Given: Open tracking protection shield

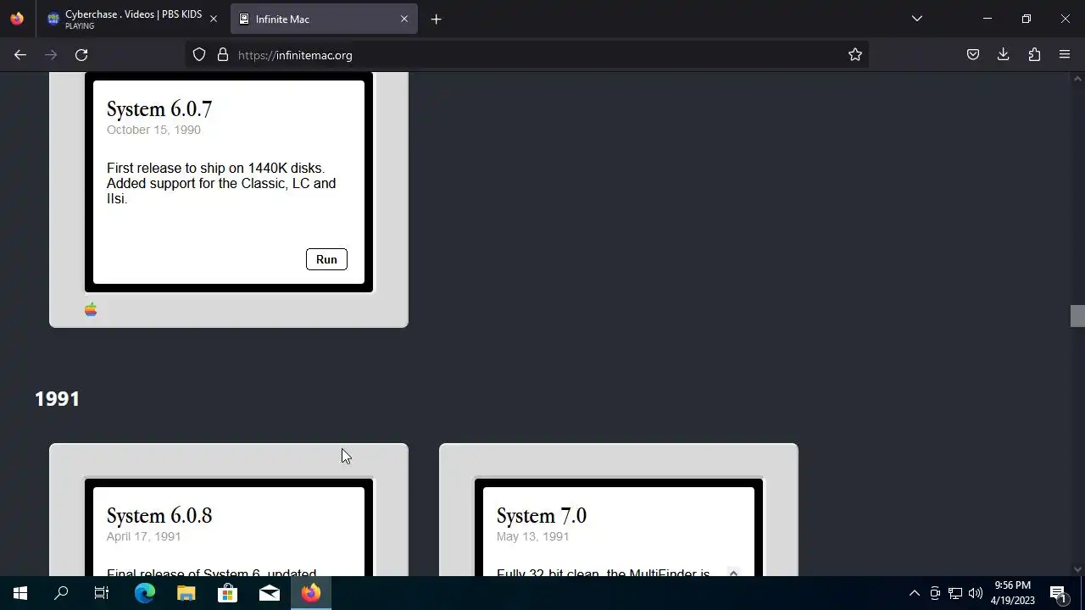Looking at the screenshot, I should point(199,55).
